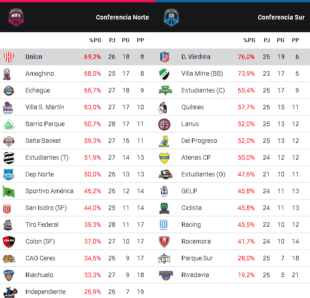Click the Rocamora team logo
Screen dimensions: 310x298
(164, 241)
